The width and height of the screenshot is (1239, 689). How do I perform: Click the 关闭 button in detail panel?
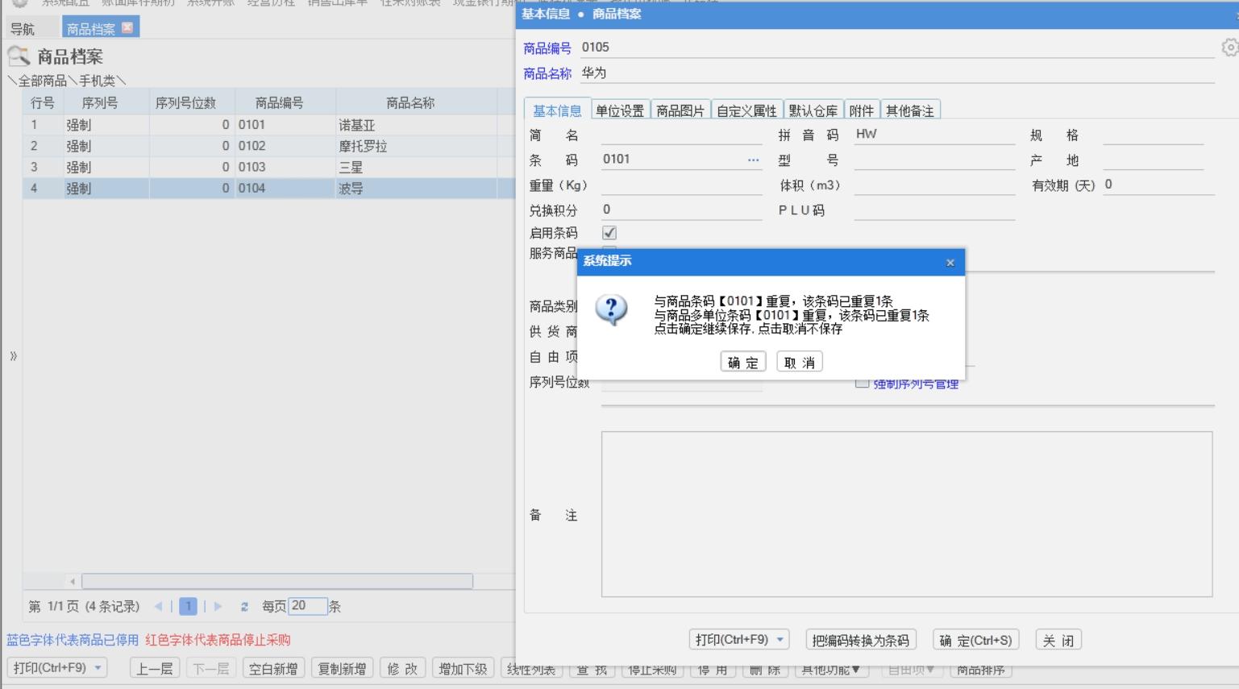tap(1058, 640)
